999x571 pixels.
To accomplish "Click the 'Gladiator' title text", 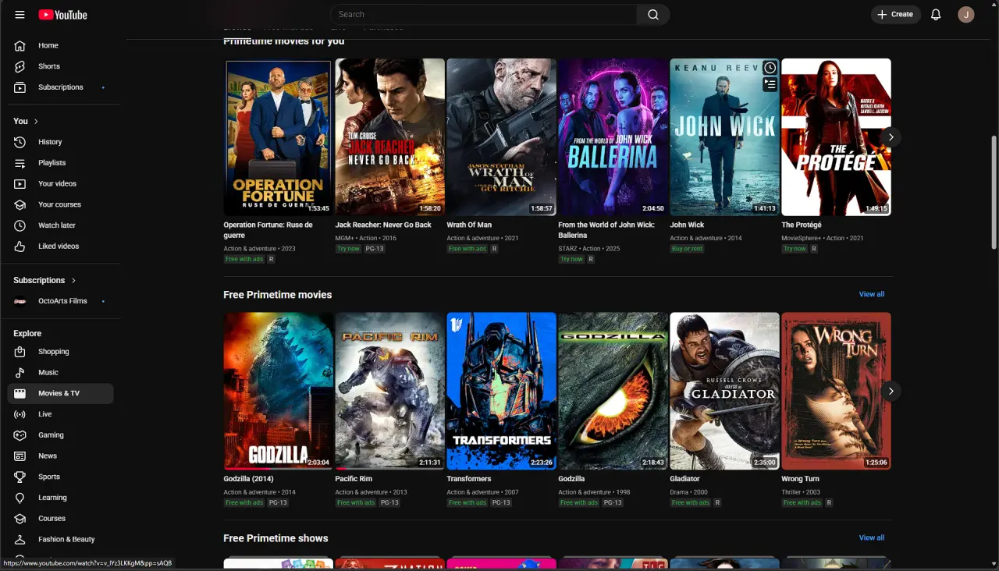I will click(x=685, y=479).
